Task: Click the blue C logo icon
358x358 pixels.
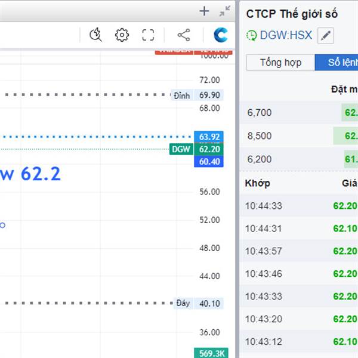Action: [221, 35]
